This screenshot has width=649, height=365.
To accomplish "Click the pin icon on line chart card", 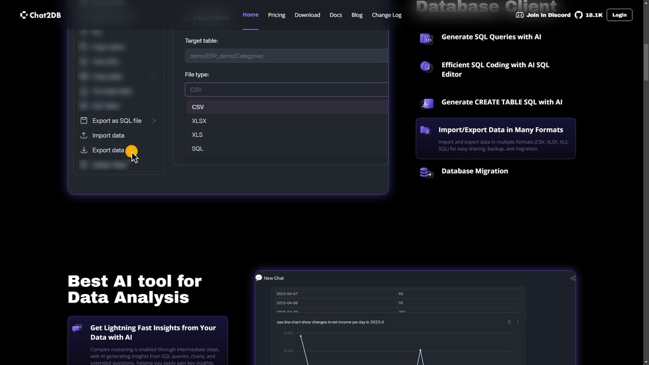I will pyautogui.click(x=509, y=322).
